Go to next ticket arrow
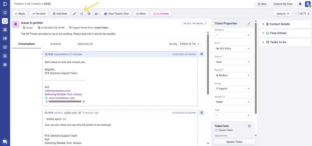312x146 pixels. click(308, 14)
